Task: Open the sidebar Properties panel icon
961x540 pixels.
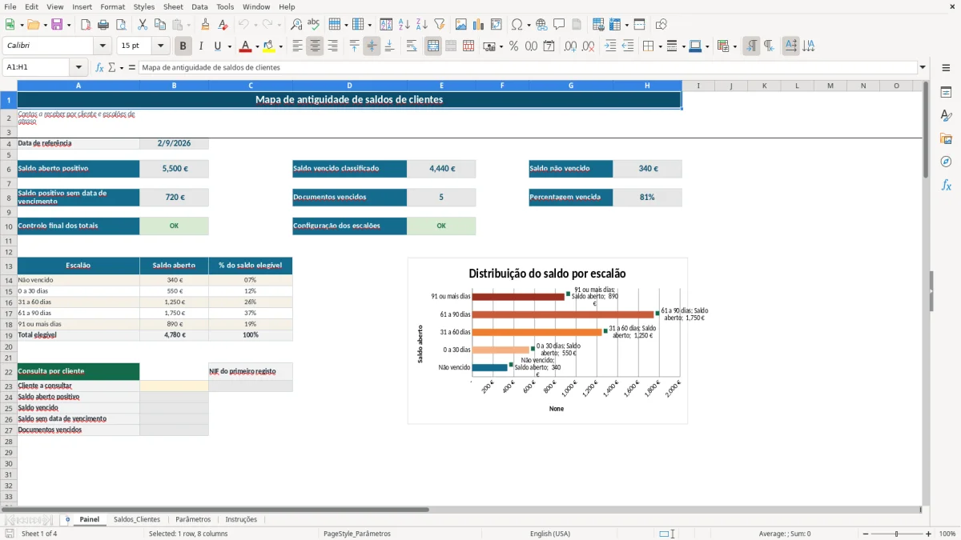Action: [946, 93]
